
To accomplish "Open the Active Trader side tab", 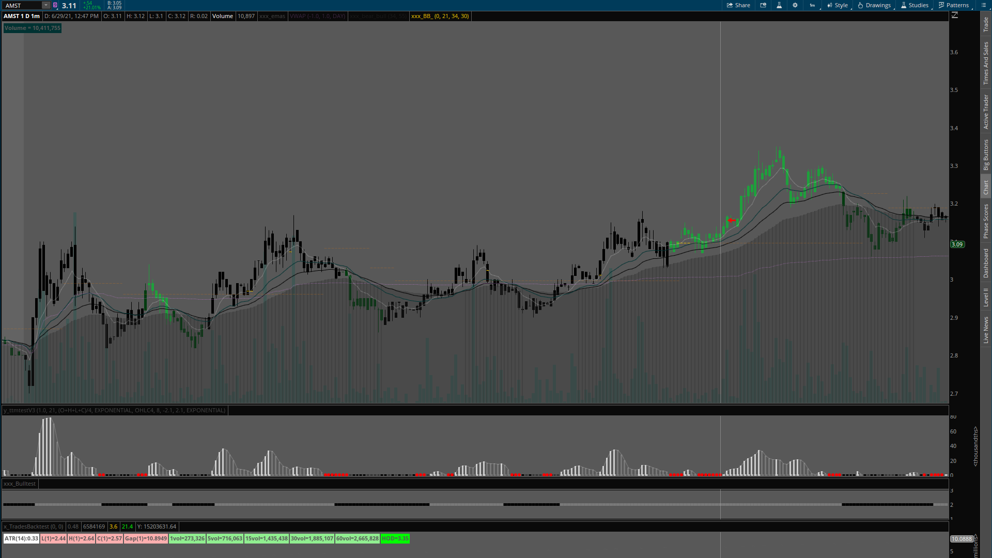I will tap(986, 111).
